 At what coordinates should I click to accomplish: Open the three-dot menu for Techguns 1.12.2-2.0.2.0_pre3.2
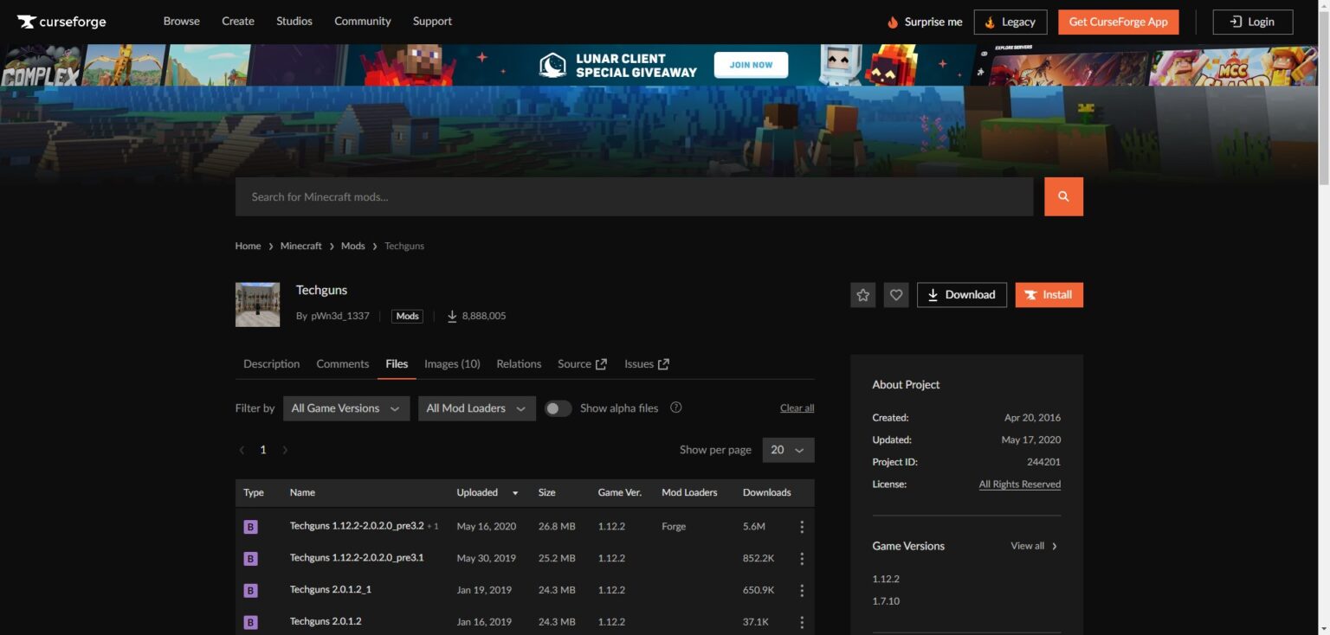[x=802, y=527]
